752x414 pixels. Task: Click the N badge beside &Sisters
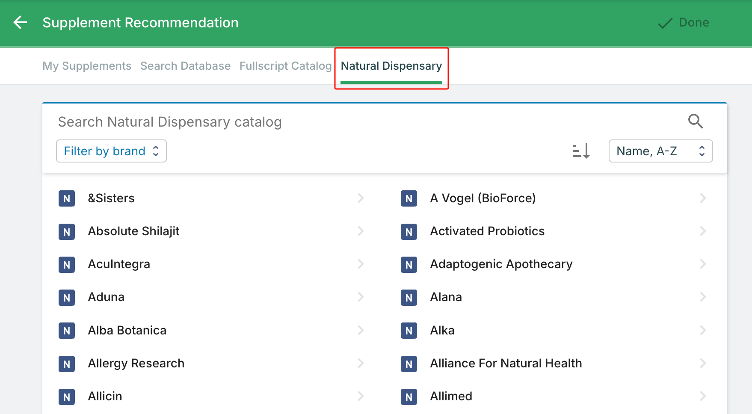coord(67,198)
